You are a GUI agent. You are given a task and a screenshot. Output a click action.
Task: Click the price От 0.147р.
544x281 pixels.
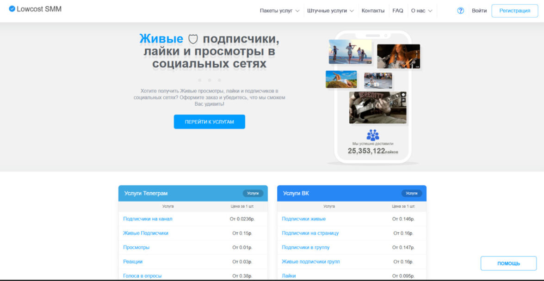tap(403, 247)
